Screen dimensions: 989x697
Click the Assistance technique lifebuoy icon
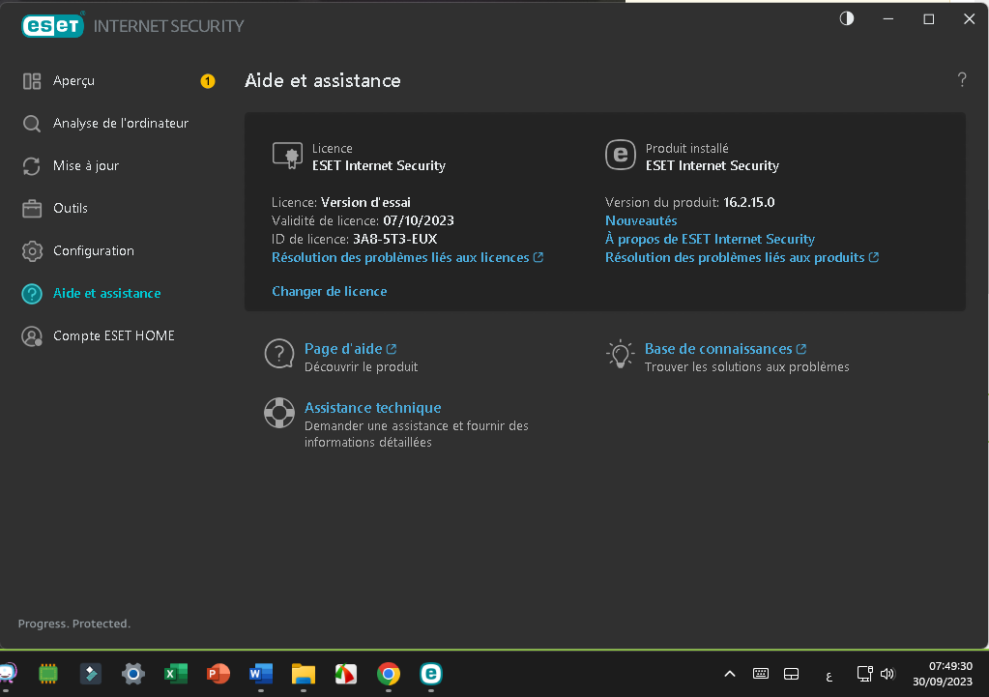pos(279,413)
